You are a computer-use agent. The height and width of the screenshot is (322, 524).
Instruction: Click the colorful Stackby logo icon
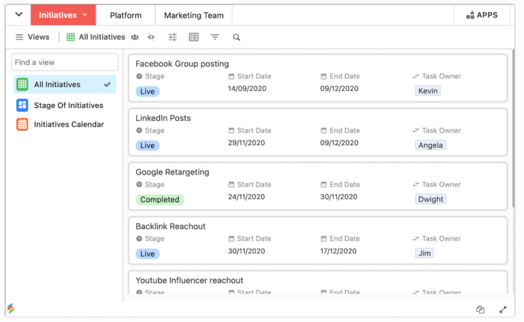pos(11,308)
